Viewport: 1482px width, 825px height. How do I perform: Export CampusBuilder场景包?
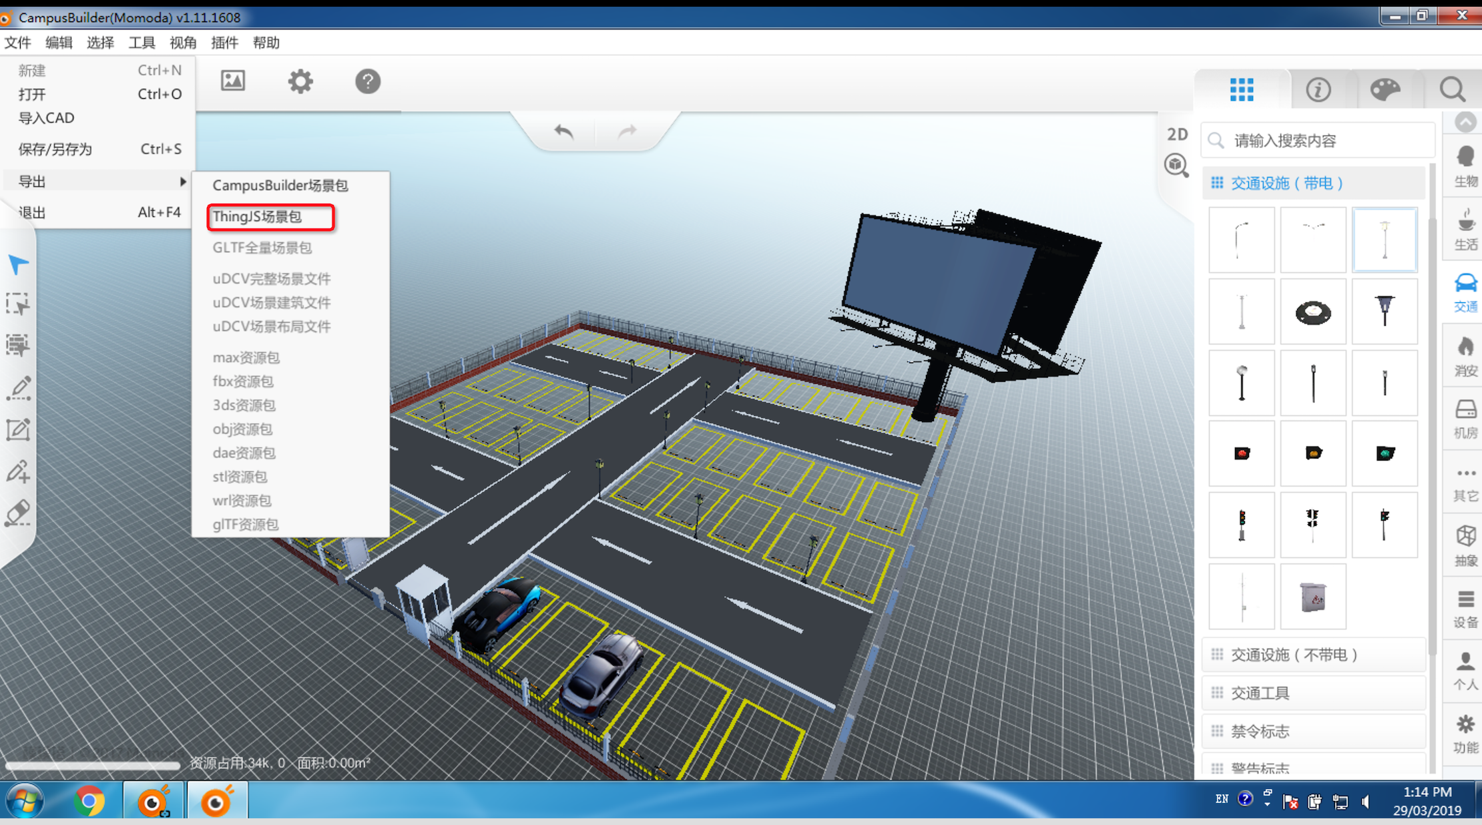(x=280, y=186)
